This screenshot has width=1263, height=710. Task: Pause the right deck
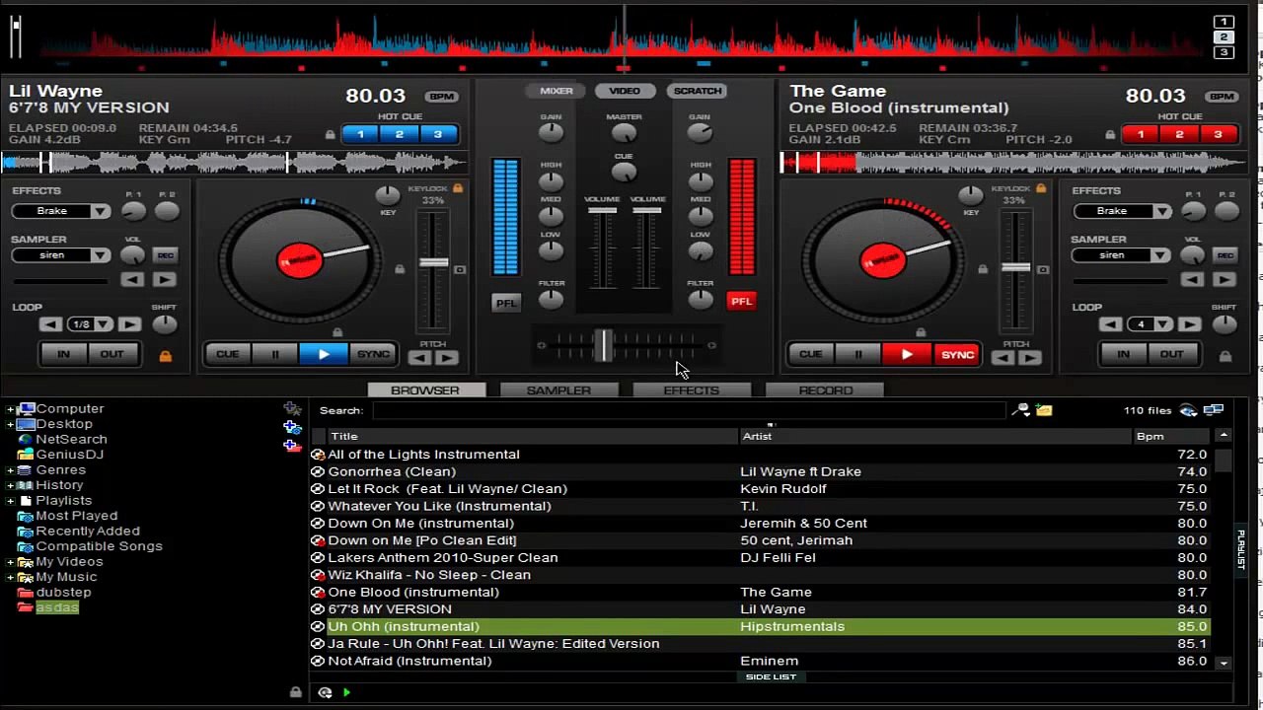point(857,354)
